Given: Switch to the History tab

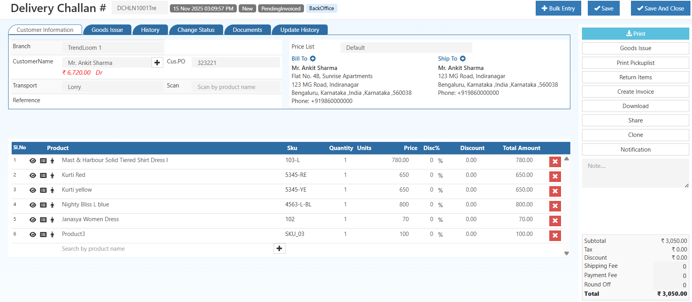Looking at the screenshot, I should (x=150, y=30).
